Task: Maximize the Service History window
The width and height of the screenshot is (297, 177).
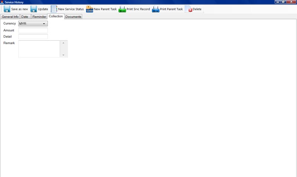Action: tap(283, 2)
